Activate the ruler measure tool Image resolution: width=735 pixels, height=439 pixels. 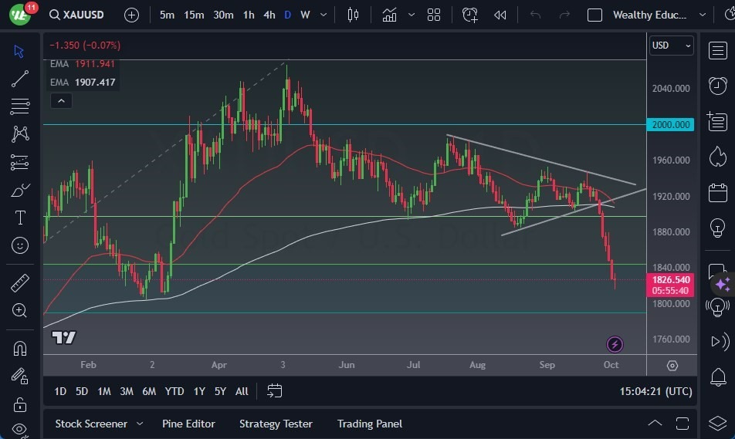[20, 283]
